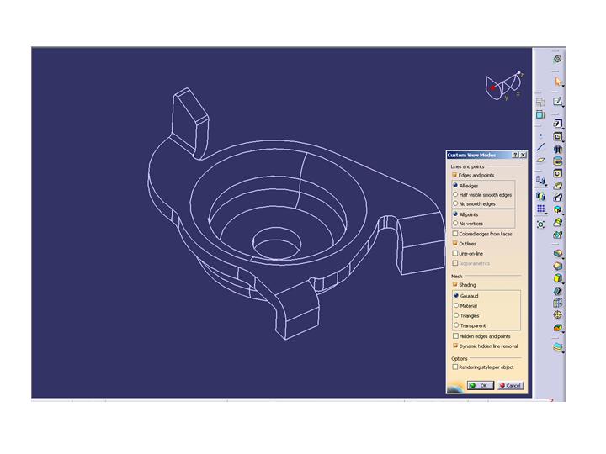Viewport: 606px width, 454px height.
Task: Expand the Select tool flyout arrow
Action: coord(563,86)
